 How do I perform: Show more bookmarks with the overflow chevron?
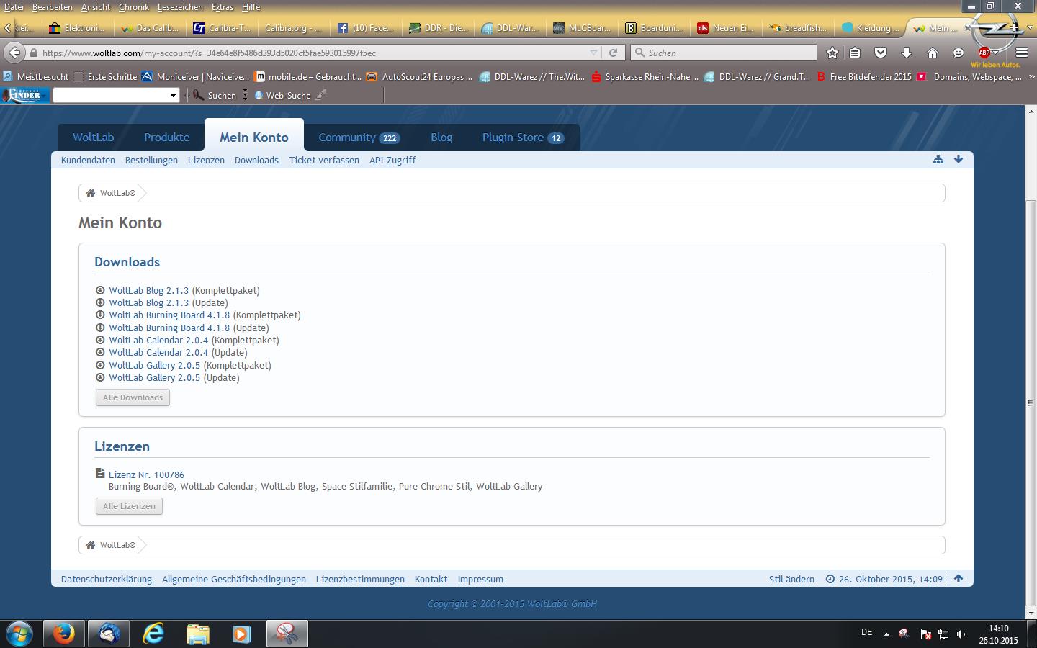pyautogui.click(x=1031, y=77)
